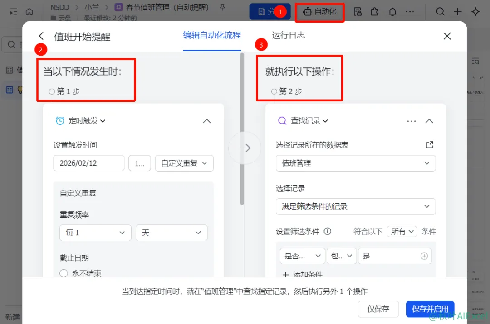Click the home icon in top bar
This screenshot has height=324, width=490.
[29, 12]
